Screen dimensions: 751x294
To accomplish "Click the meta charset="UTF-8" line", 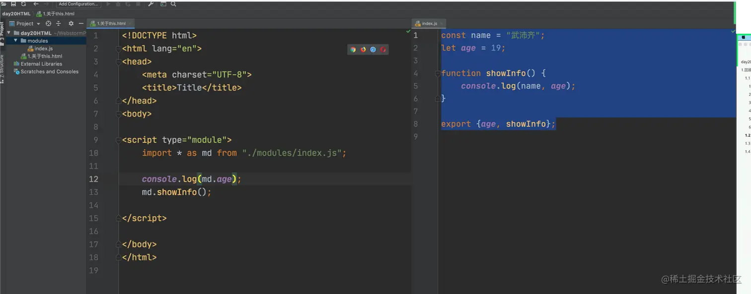I will (x=197, y=75).
